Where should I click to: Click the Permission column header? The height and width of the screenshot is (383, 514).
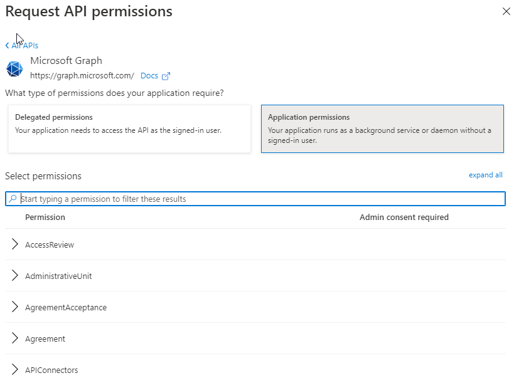45,217
